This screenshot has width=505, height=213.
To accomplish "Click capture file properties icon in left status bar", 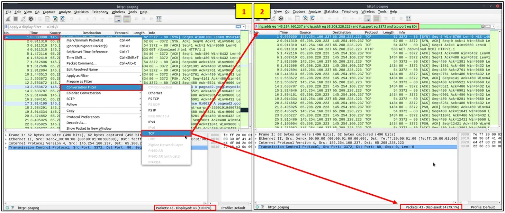I will [13, 207].
